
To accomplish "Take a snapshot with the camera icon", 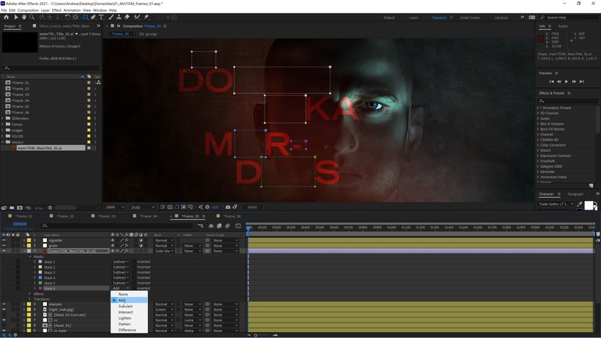I will (x=228, y=207).
